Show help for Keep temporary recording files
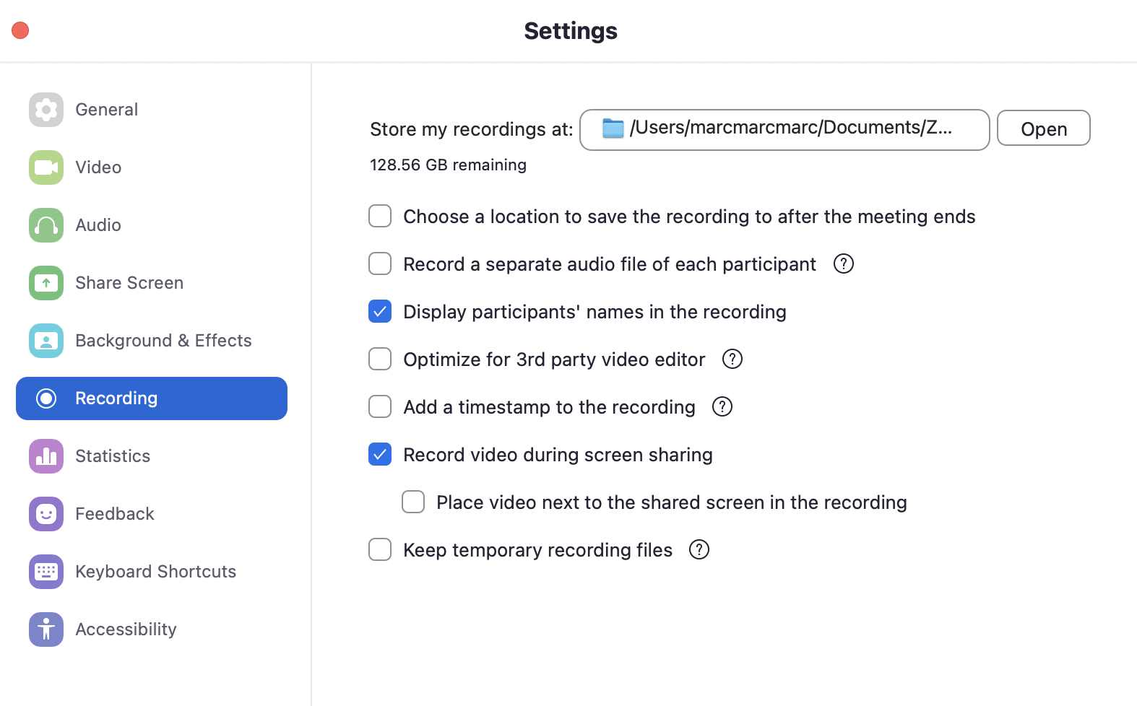1137x706 pixels. pos(699,550)
